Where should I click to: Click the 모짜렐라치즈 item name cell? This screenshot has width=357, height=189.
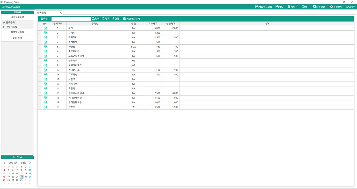point(95,65)
